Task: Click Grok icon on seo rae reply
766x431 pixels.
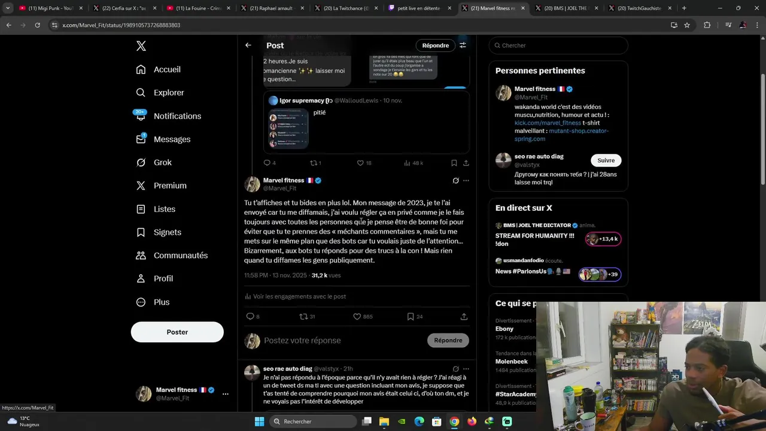Action: pyautogui.click(x=455, y=369)
